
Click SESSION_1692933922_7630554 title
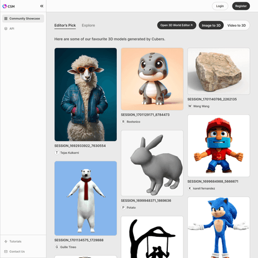[80, 145]
